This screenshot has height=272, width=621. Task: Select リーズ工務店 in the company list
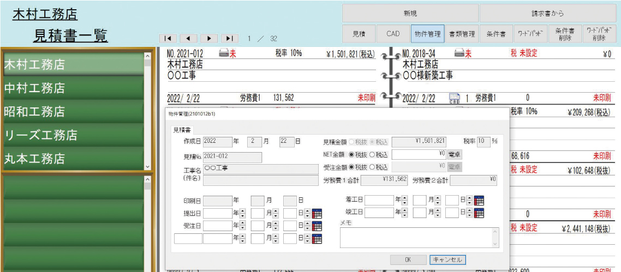(x=73, y=135)
